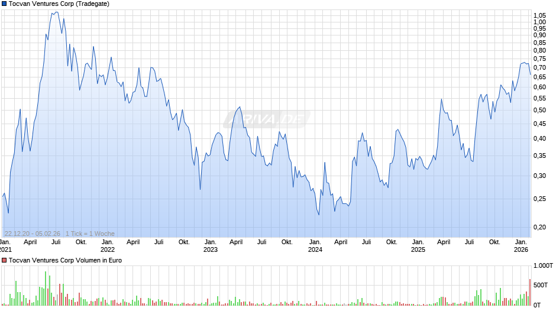Click the 0,40 price axis value
Image resolution: width=556 pixels, height=311 pixels.
[x=539, y=139]
